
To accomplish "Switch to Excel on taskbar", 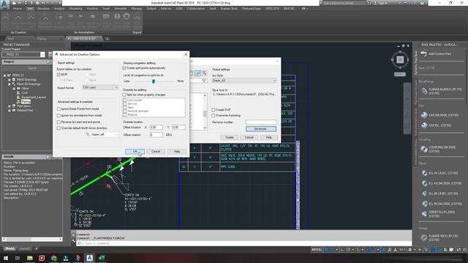I will click(x=102, y=258).
